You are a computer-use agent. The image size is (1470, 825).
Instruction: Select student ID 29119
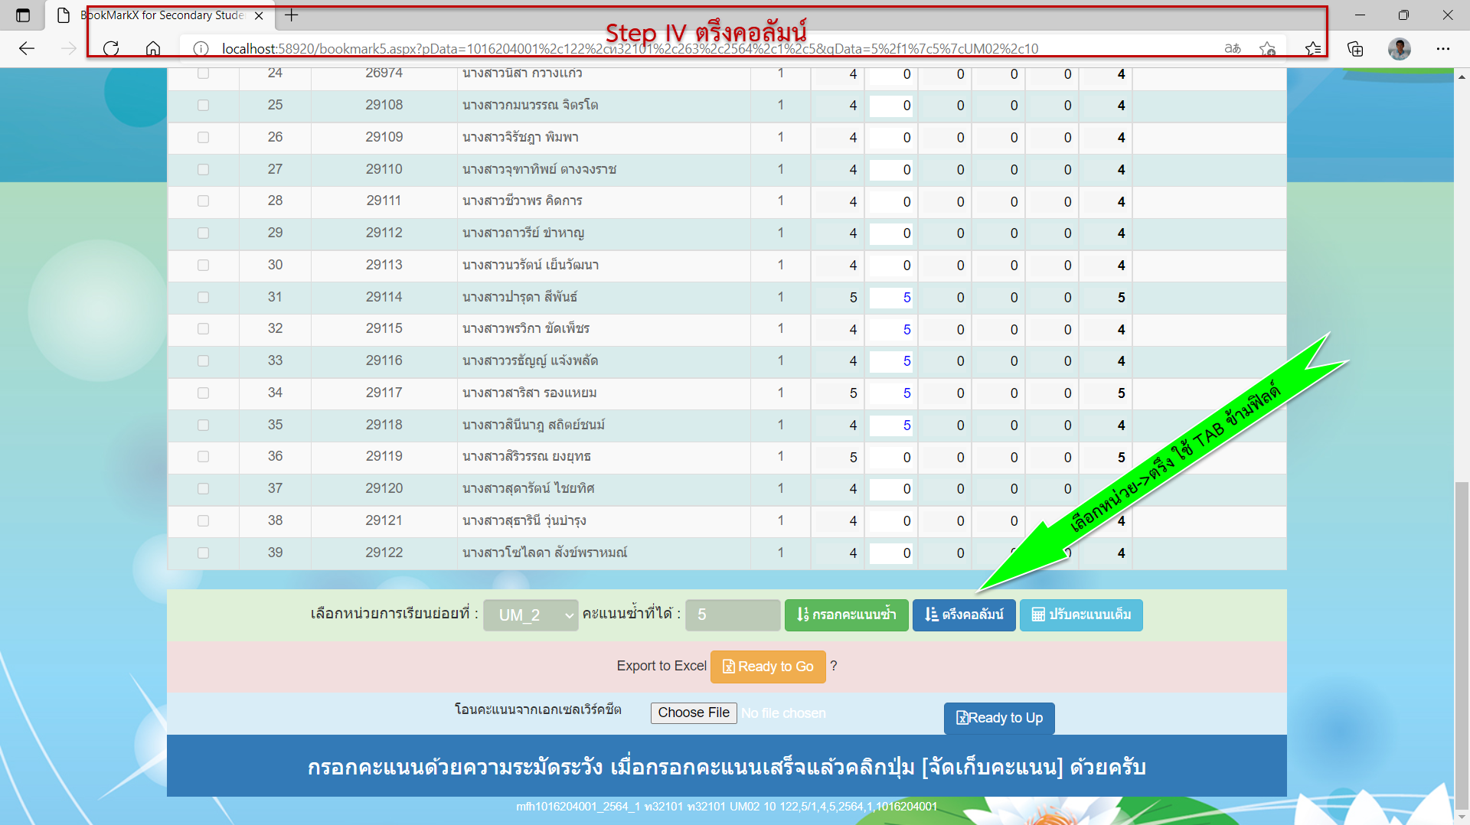[x=384, y=456]
